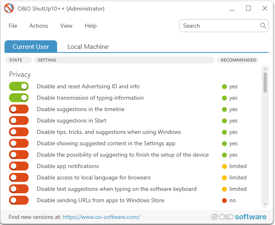Screen dimensions: 275x225
Task: Select 'Disable app notifications' setting text
Action: (x=68, y=166)
